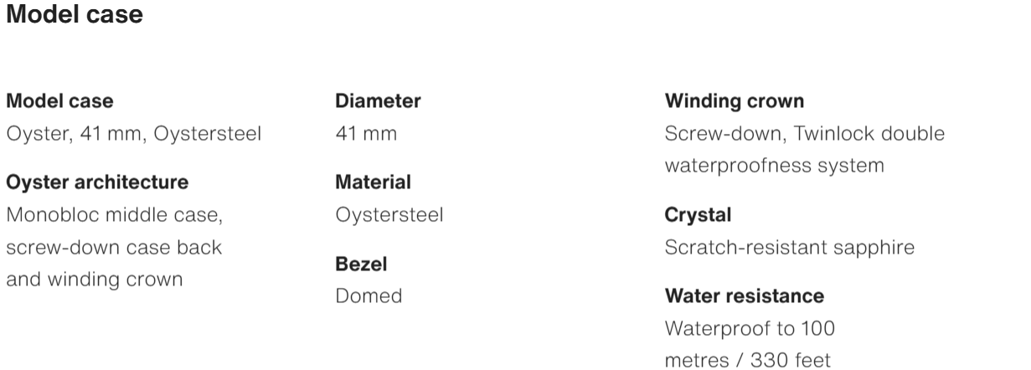Click the 'waterproofness system' line
Image resolution: width=1031 pixels, height=370 pixels.
(774, 166)
